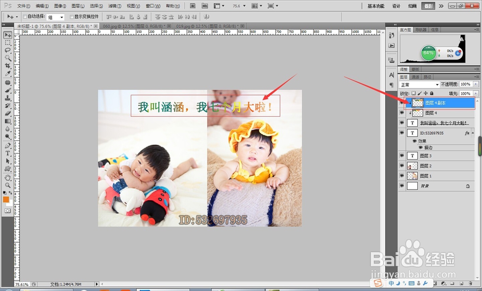Select the Path Selection tool
The image size is (482, 291).
(8, 161)
